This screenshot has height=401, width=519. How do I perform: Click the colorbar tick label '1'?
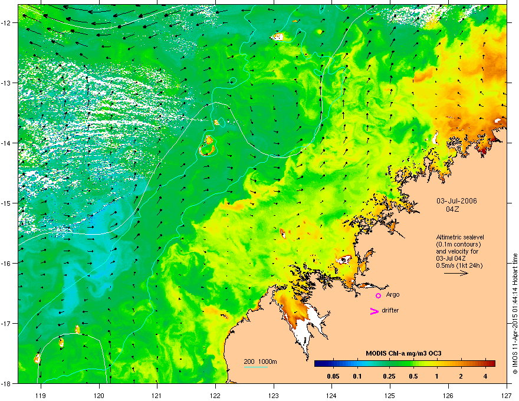pos(437,376)
